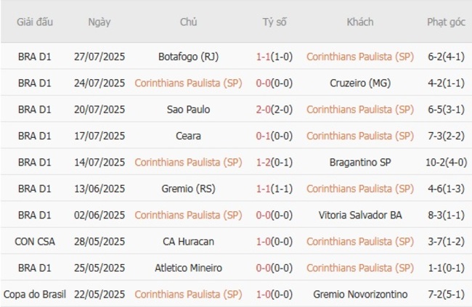The image size is (472, 307).
Task: Open the Ceara team link
Action: point(188,136)
